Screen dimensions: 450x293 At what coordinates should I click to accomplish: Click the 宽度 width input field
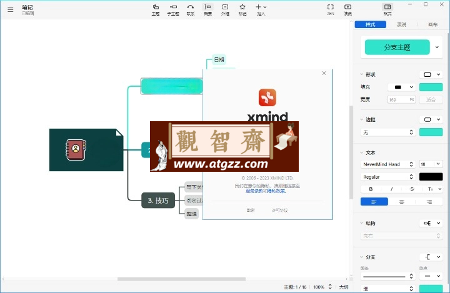(x=401, y=99)
